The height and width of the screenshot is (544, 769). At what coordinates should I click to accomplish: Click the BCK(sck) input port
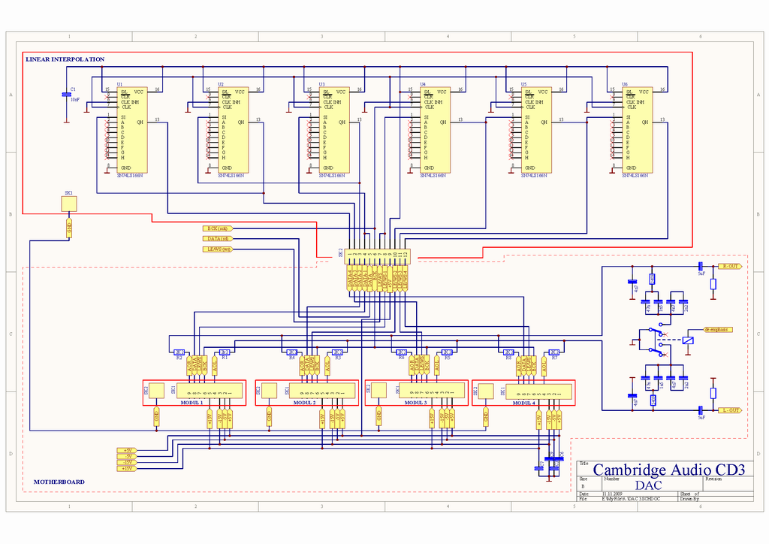coord(217,228)
